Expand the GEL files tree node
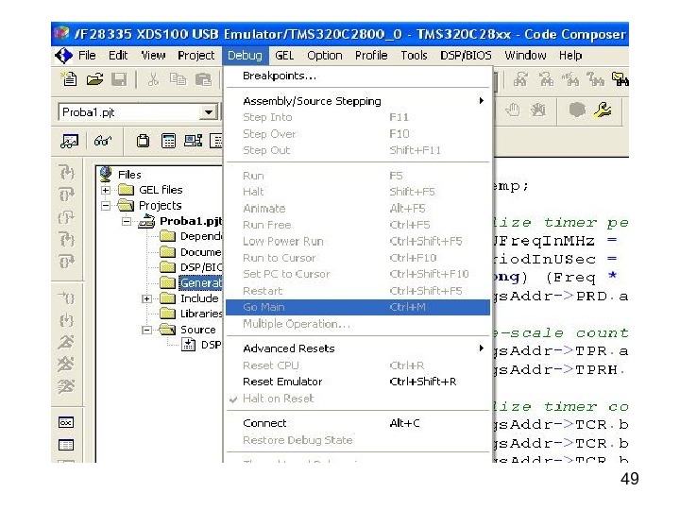This screenshot has height=510, width=680. 106,190
